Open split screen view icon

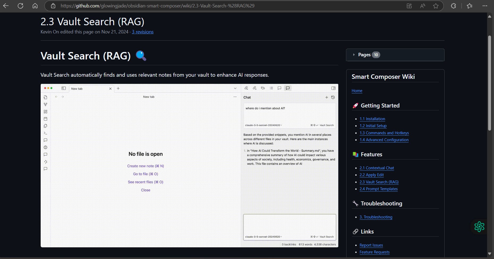tap(409, 6)
